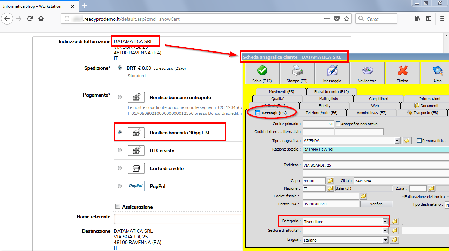Open the Tipo anagrafica dropdown
This screenshot has height=251, width=449.
[x=397, y=141]
